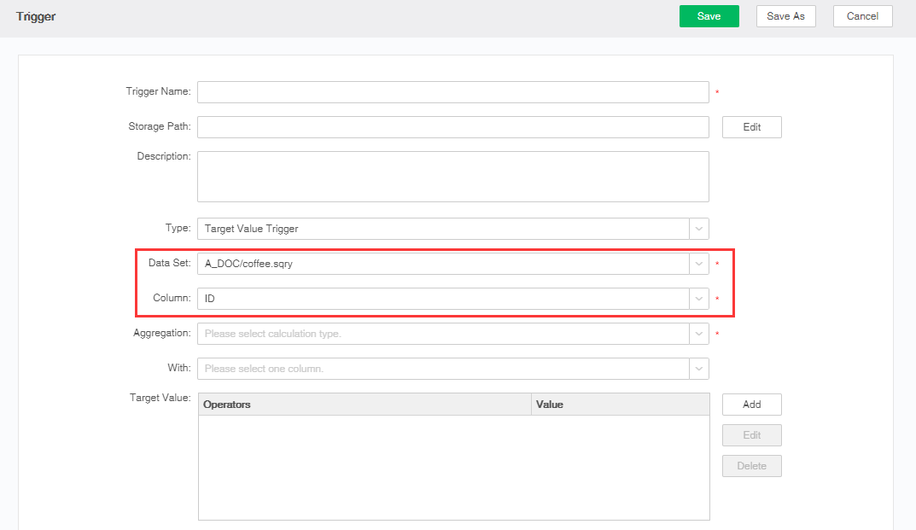Click into the Storage Path field
The width and height of the screenshot is (916, 530).
tap(452, 127)
